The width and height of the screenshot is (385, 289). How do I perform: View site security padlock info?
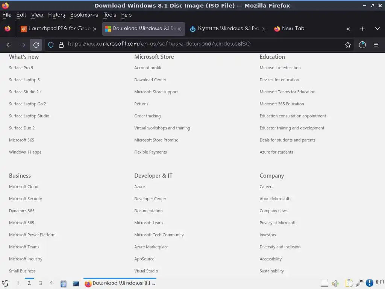tap(61, 45)
